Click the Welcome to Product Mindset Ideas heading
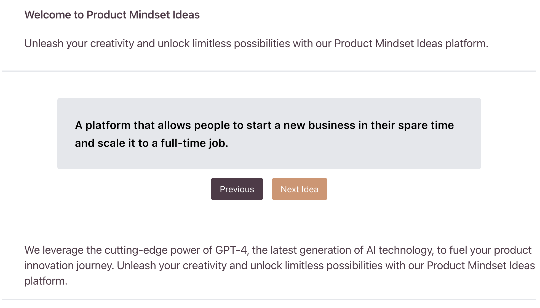Screen dimensions: 540x308 click(x=113, y=14)
